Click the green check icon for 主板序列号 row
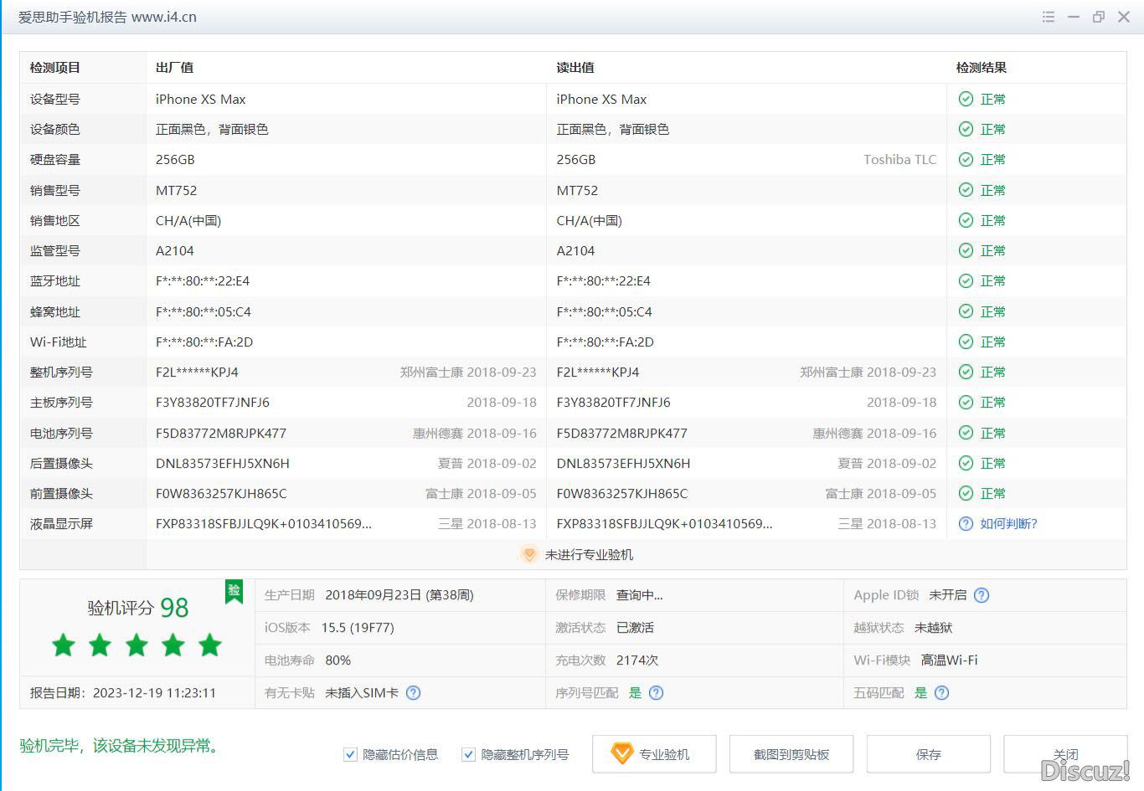This screenshot has width=1144, height=791. [966, 402]
